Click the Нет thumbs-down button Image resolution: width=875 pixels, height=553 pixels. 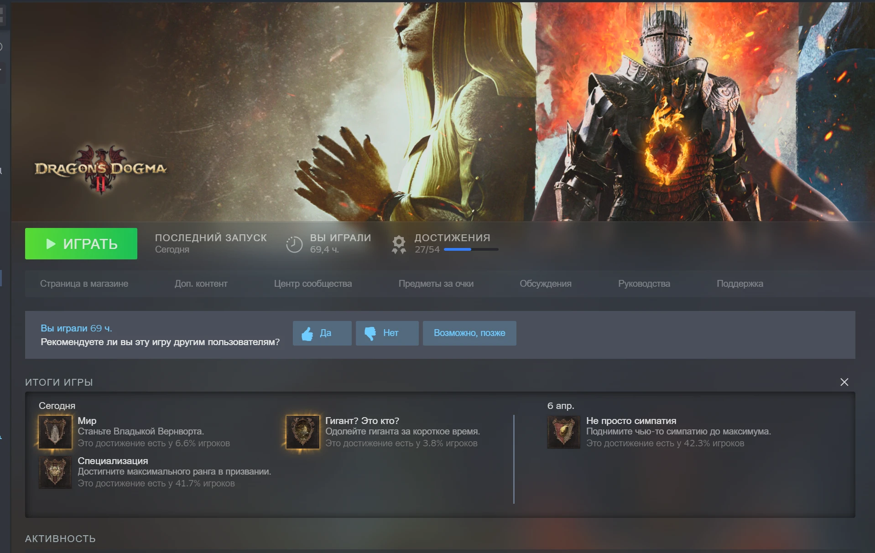point(387,333)
